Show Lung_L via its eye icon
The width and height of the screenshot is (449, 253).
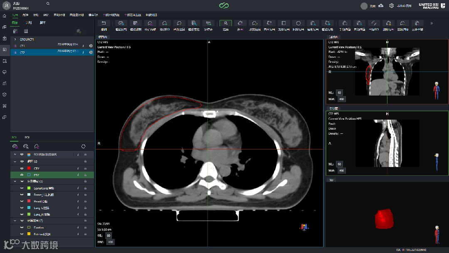(22, 208)
